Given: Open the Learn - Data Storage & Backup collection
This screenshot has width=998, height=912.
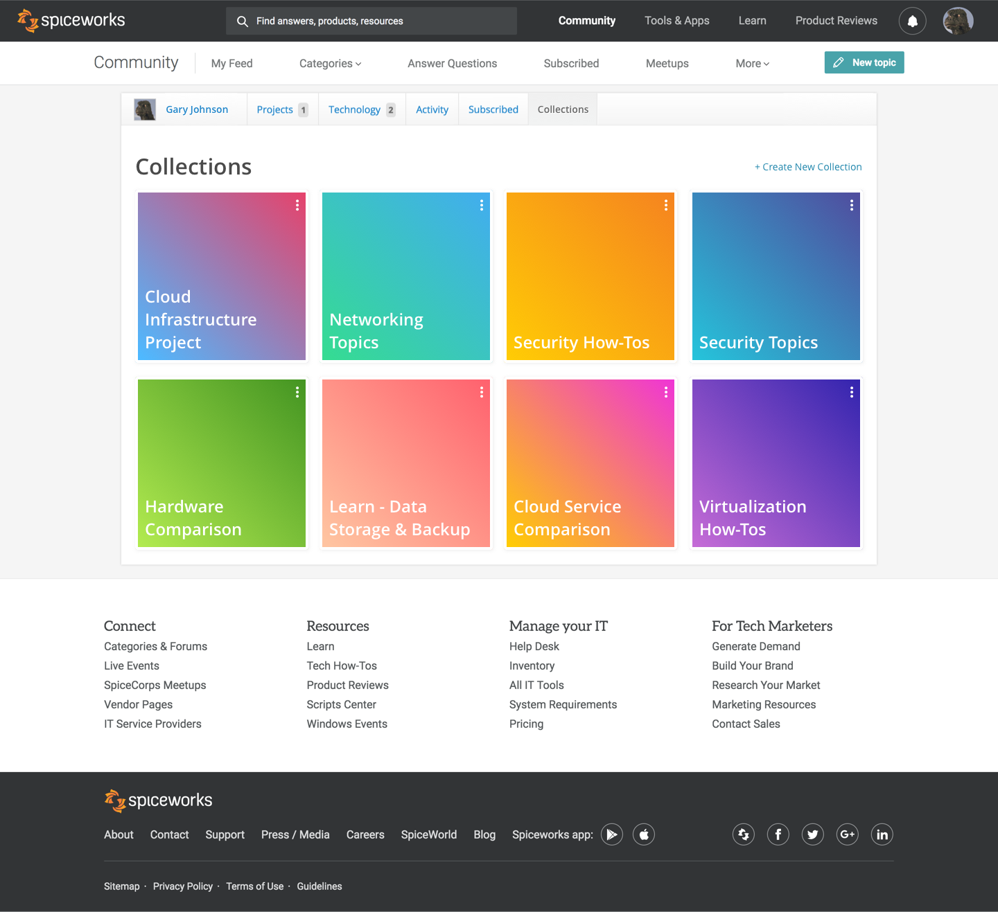Looking at the screenshot, I should (406, 463).
